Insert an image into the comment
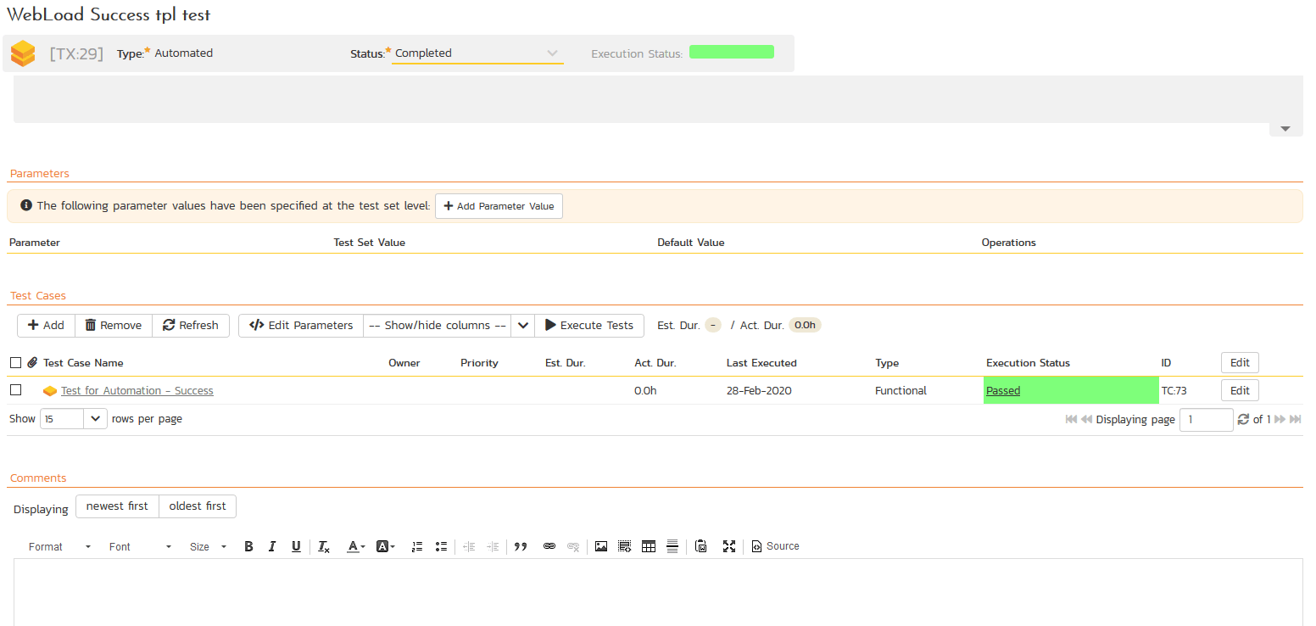The width and height of the screenshot is (1316, 626). point(601,546)
